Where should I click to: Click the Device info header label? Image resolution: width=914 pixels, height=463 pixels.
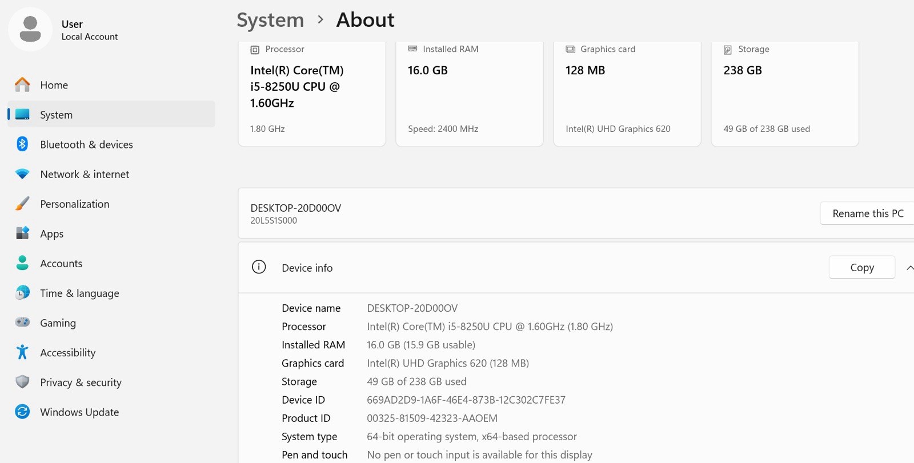point(307,267)
